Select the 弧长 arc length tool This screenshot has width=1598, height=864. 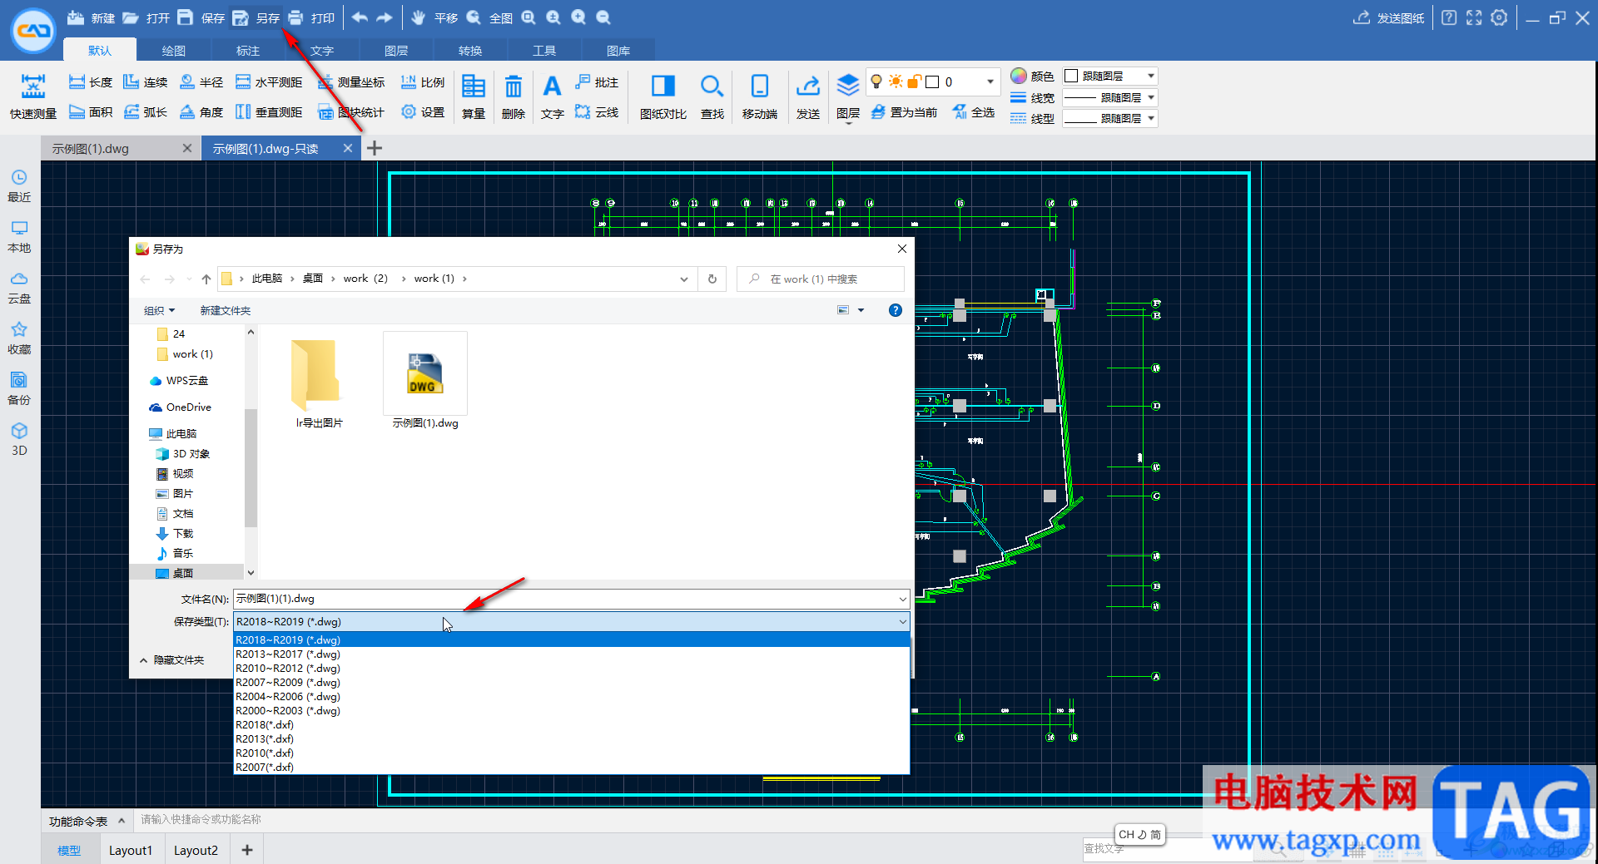tap(146, 111)
